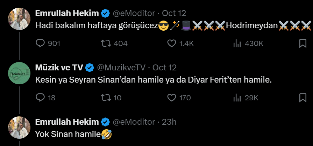Open Emrullah Hekim's avatar on top tweet

20,19
